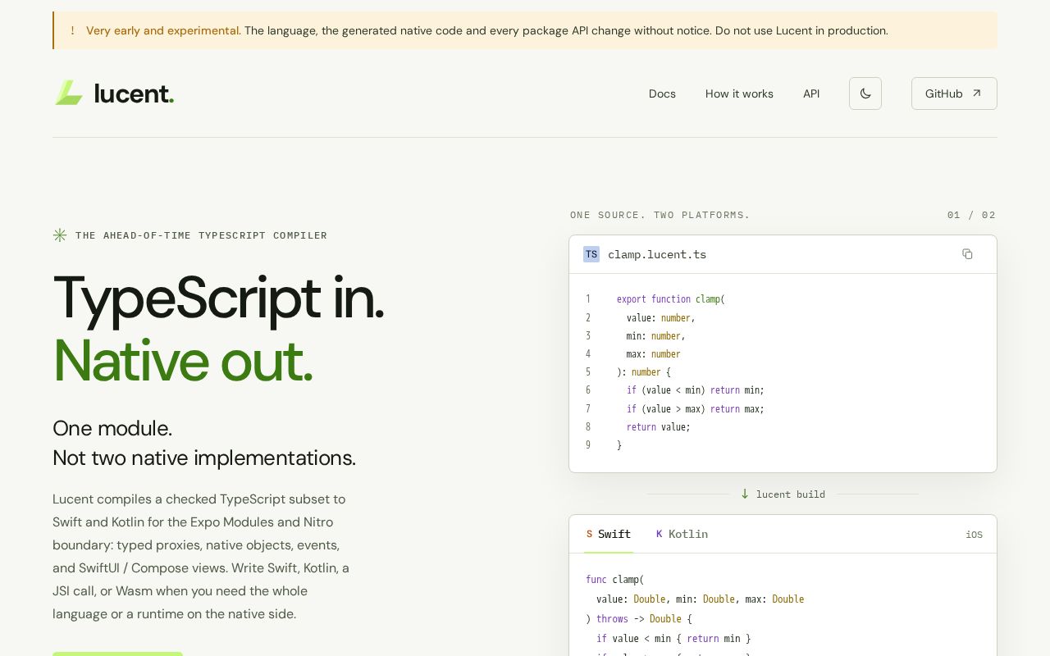Click the 'lucent build' label
This screenshot has height=656, width=1050.
[791, 494]
